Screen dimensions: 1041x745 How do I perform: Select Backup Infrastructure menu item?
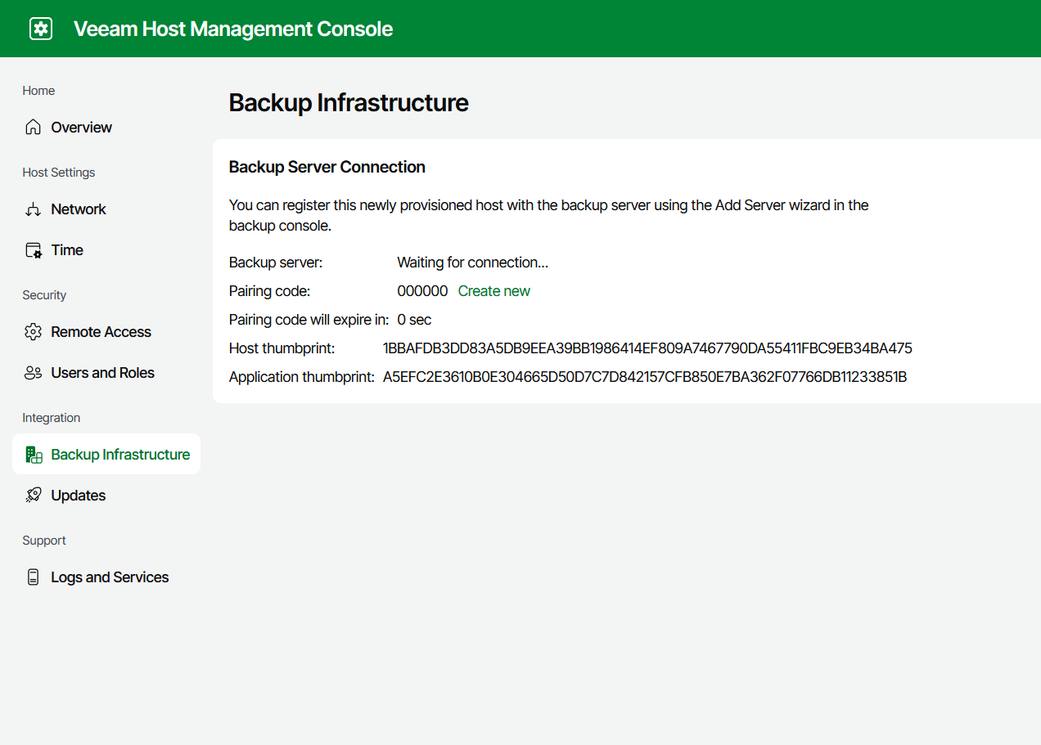pyautogui.click(x=106, y=454)
